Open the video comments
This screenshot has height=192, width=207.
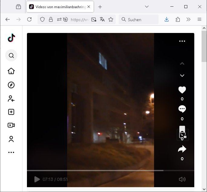click(x=182, y=109)
